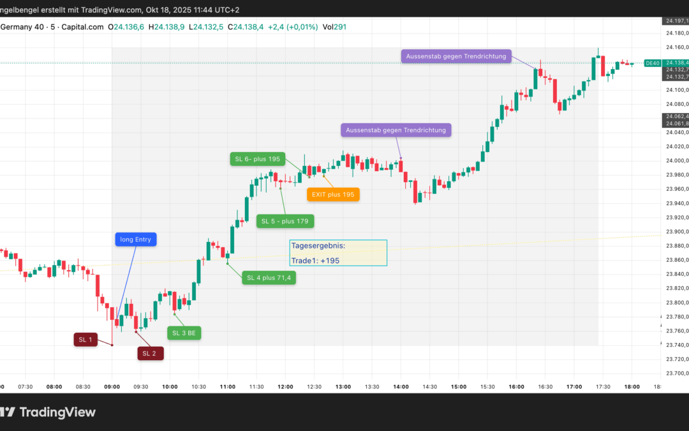
Task: Select the 'Germany 40 · 5 · Capital.com' symbol title
Action: point(53,27)
